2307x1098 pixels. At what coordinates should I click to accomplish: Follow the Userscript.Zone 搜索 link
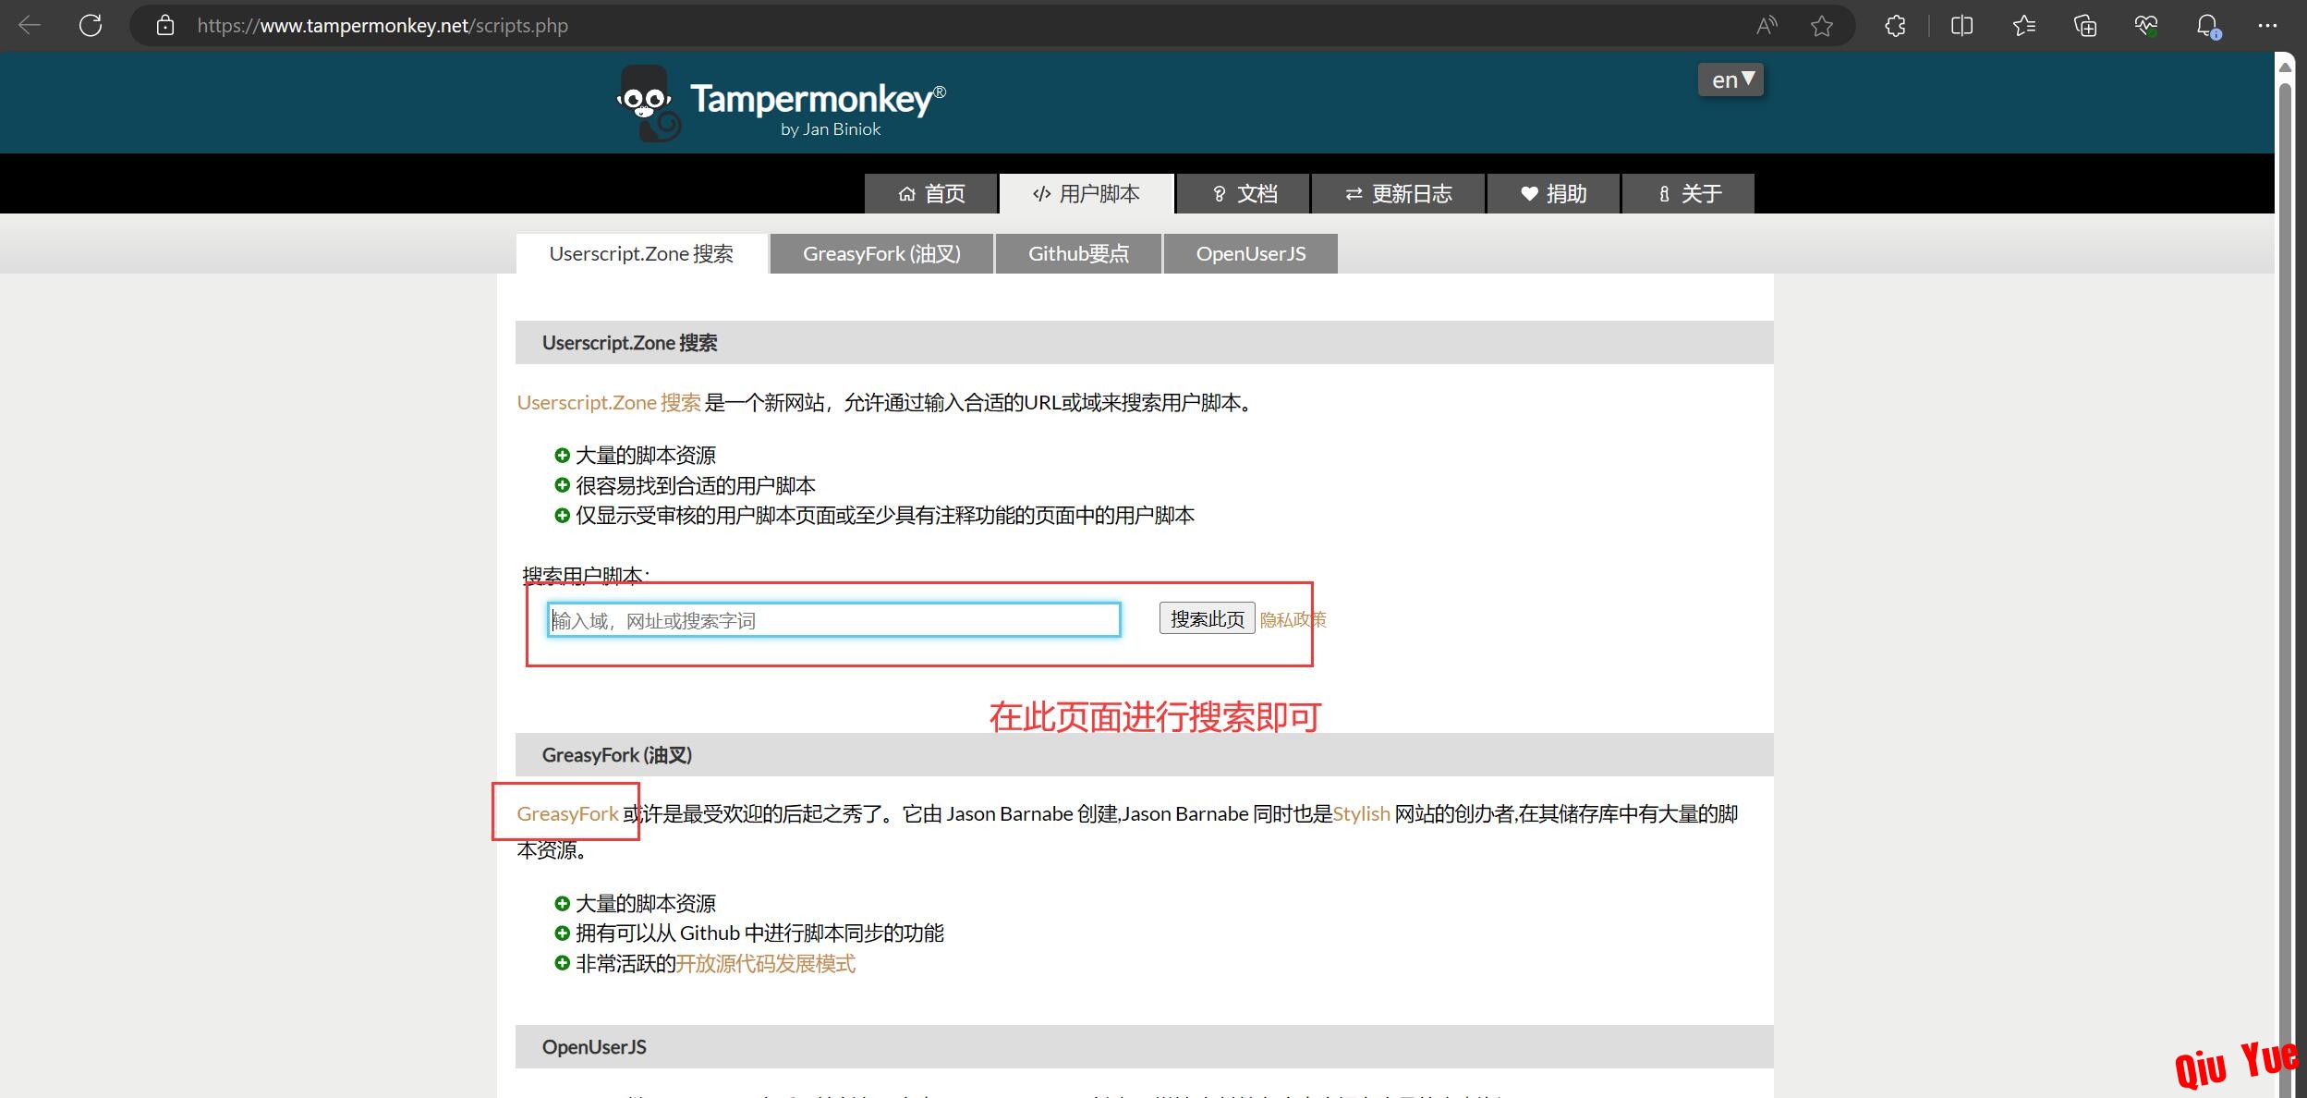click(x=609, y=403)
